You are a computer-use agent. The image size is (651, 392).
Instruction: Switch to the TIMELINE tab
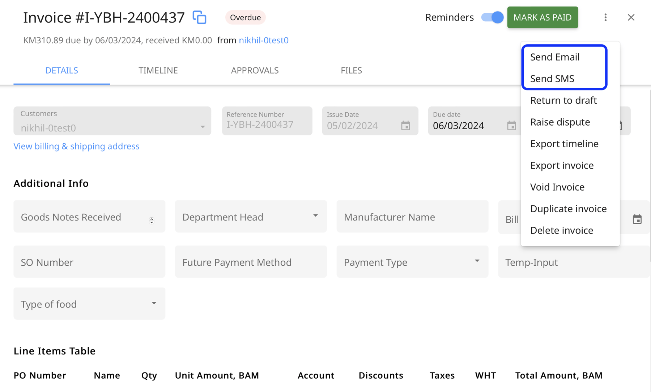point(158,70)
